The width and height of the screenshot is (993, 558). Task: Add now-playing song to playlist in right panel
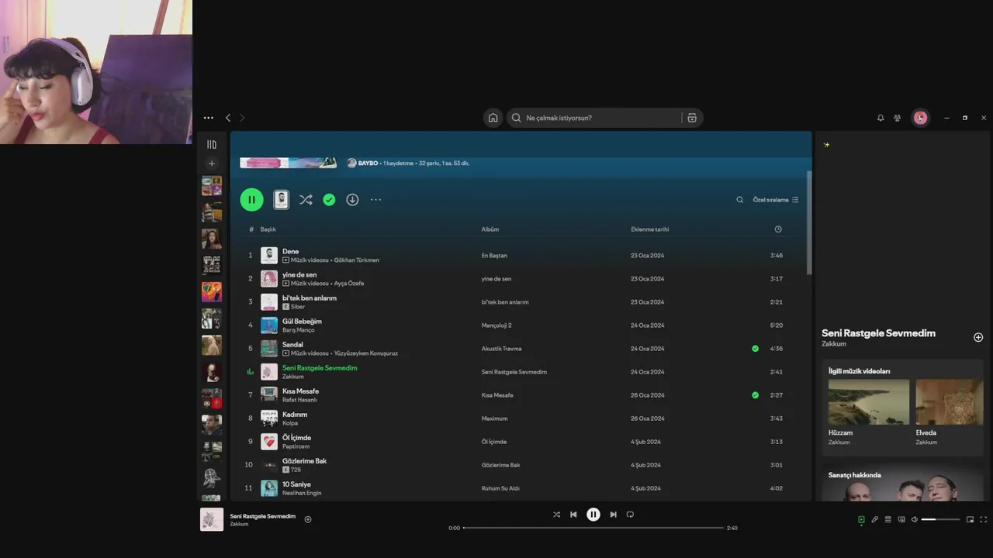point(978,337)
